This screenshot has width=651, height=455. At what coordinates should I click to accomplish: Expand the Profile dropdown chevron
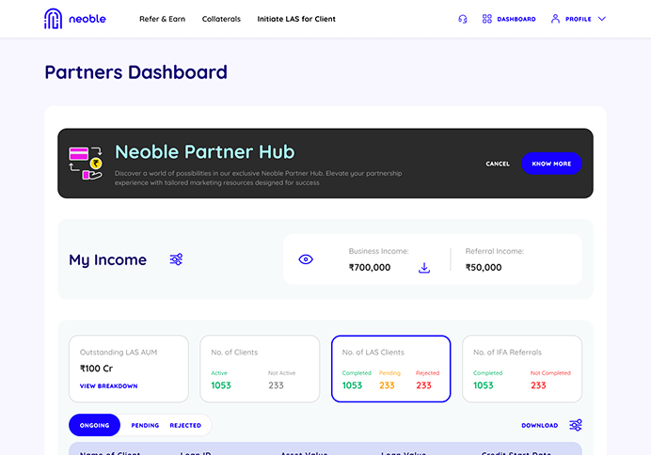(x=601, y=19)
